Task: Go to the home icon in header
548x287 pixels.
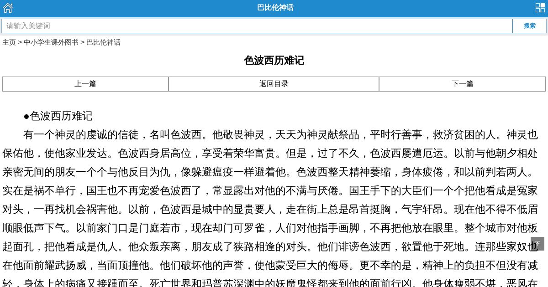Action: [8, 8]
